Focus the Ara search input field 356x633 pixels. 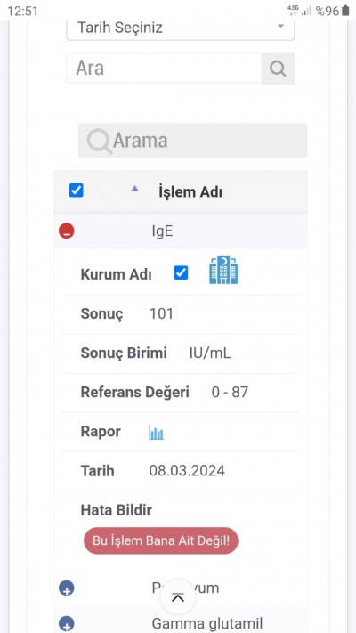[164, 68]
